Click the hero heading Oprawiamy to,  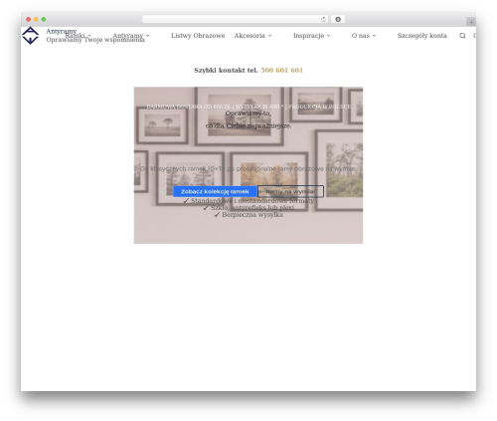tap(248, 113)
